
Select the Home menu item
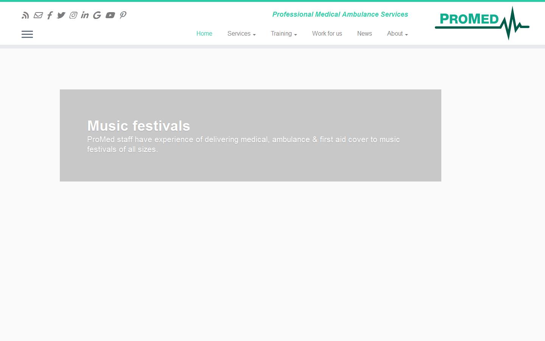[x=204, y=34]
